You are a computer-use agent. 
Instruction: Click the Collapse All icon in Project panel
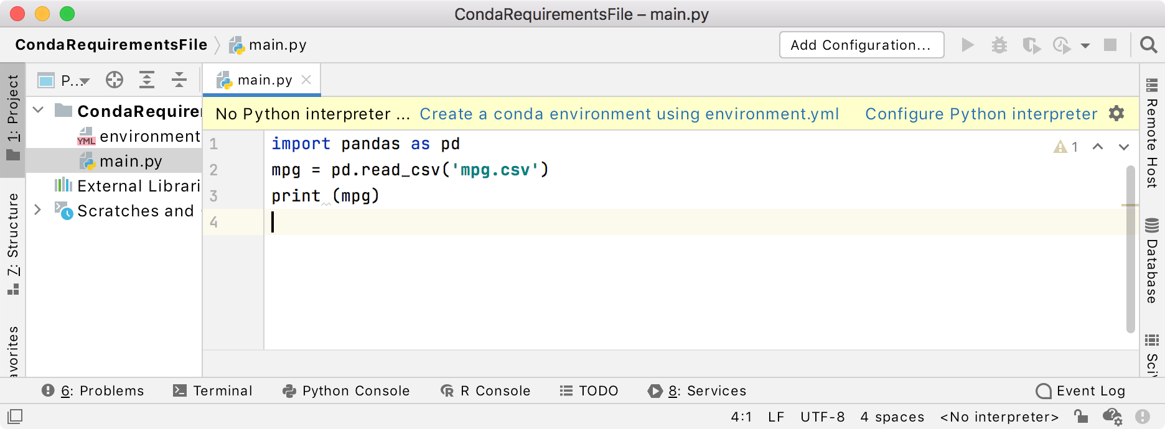click(x=179, y=80)
